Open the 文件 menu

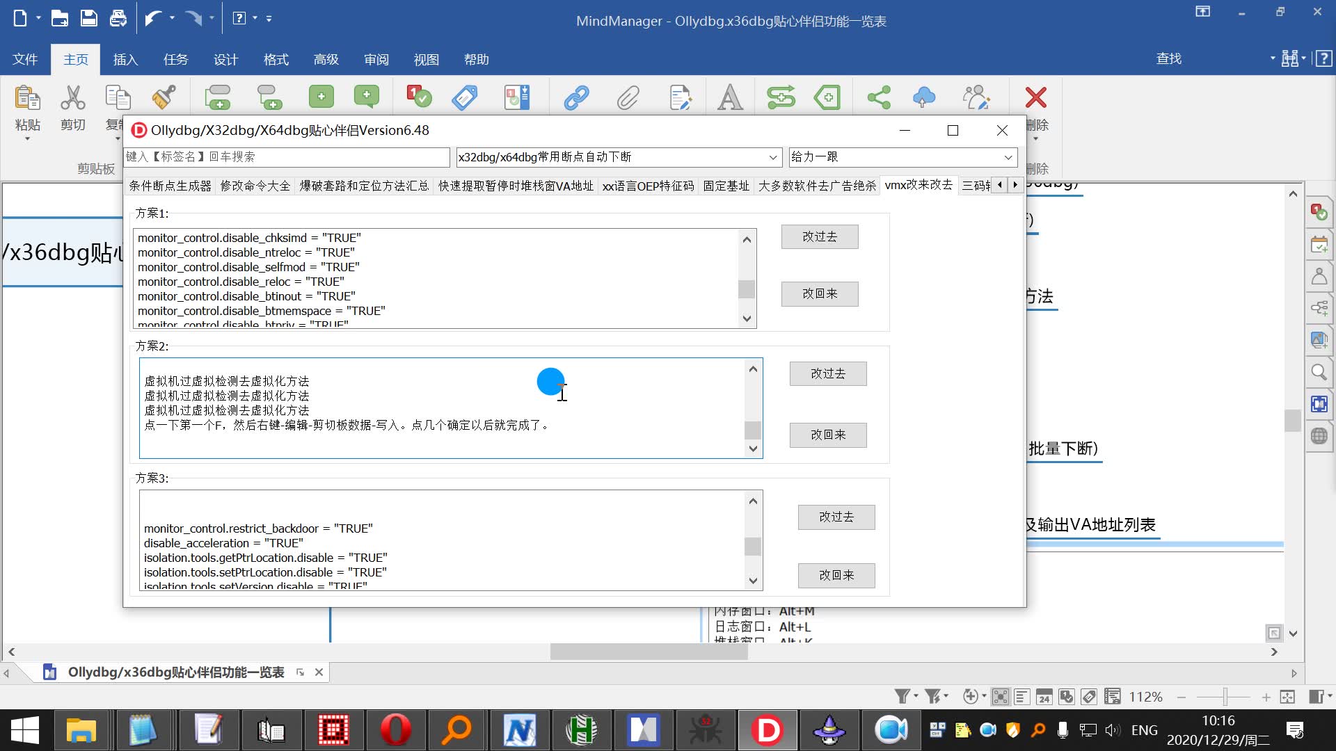click(25, 60)
